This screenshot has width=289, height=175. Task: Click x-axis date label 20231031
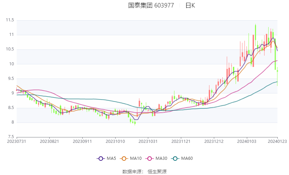click(148, 141)
